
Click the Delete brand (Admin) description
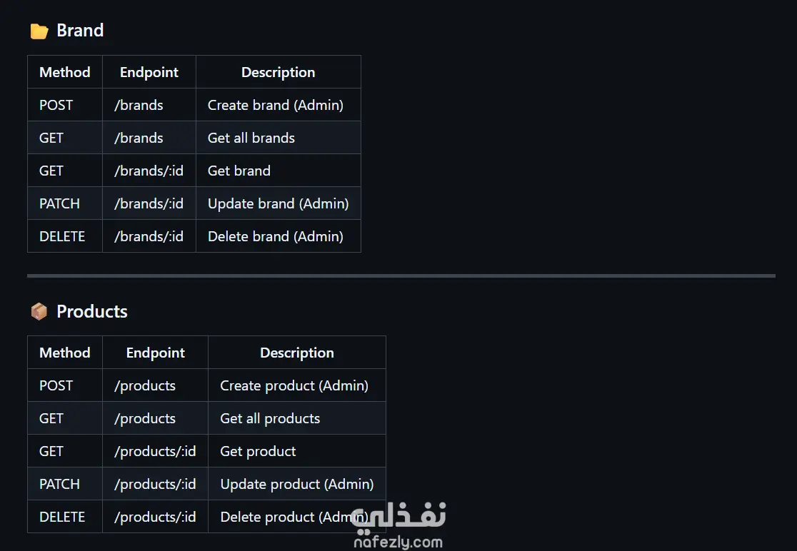276,236
